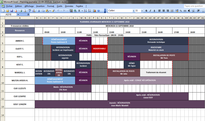Open the Fenêtre menu

(x=79, y=6)
